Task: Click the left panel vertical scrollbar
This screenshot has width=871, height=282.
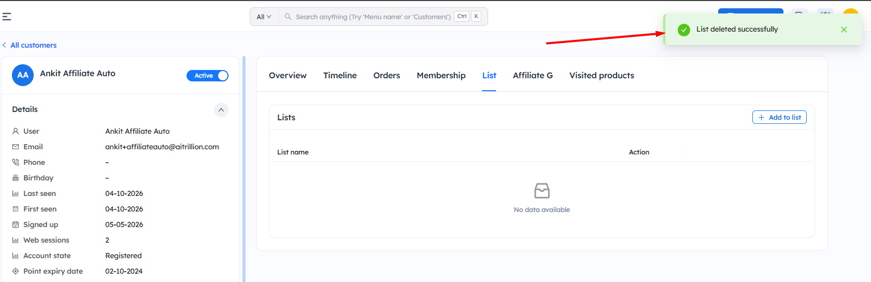Action: (244, 169)
